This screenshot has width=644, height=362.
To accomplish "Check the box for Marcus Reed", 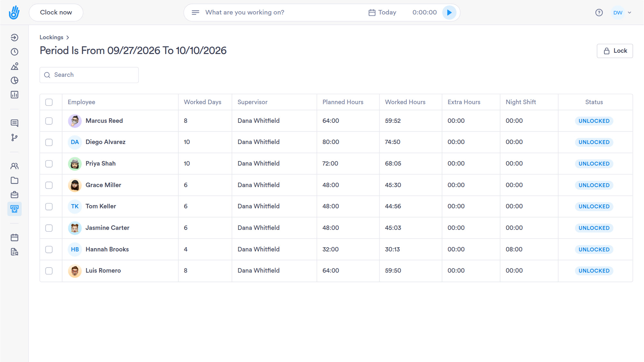I will click(49, 121).
